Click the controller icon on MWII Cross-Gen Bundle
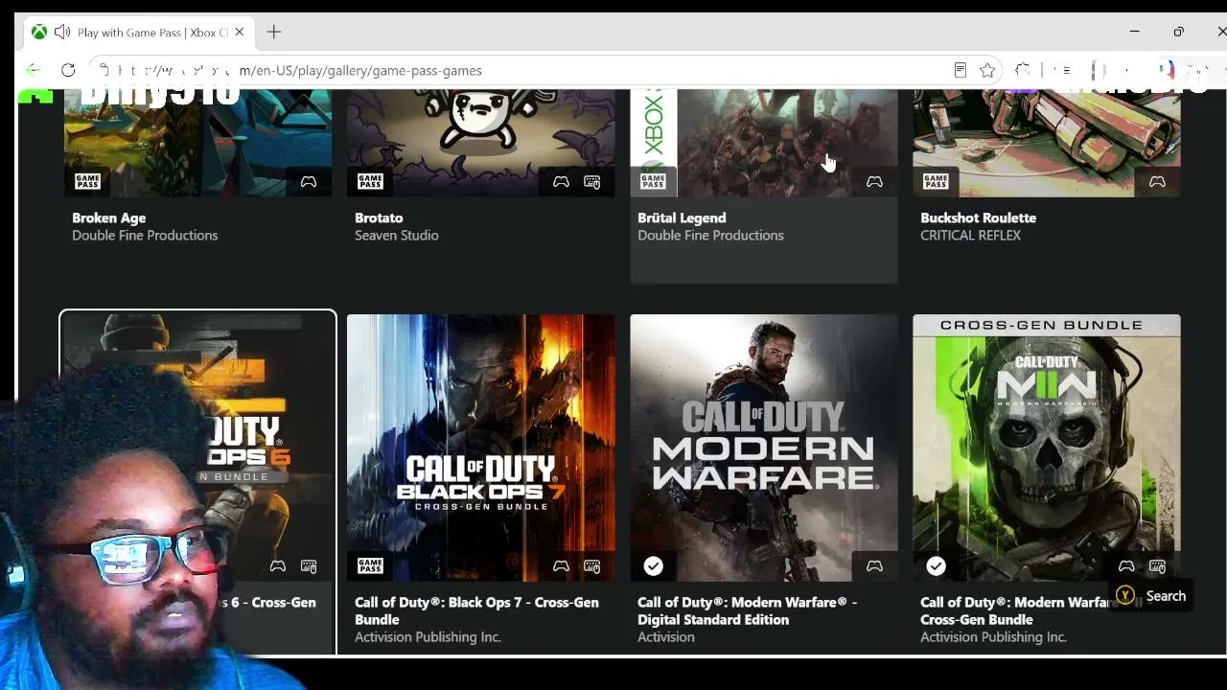This screenshot has height=690, width=1227. (x=1126, y=566)
